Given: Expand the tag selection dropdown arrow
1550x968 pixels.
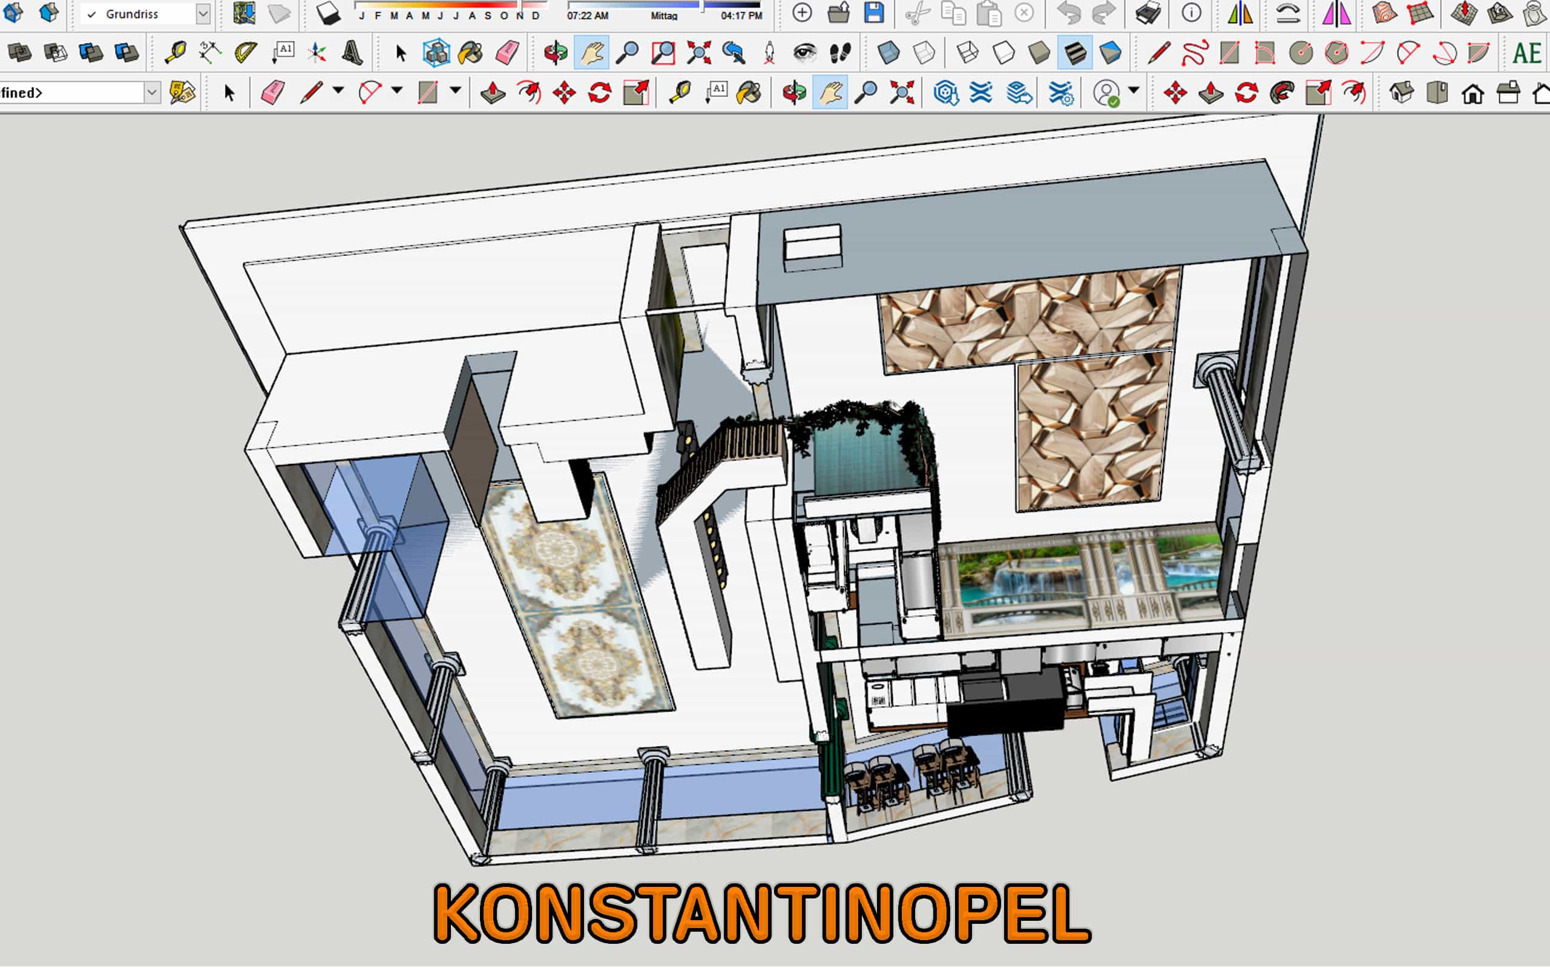Looking at the screenshot, I should pyautogui.click(x=152, y=93).
